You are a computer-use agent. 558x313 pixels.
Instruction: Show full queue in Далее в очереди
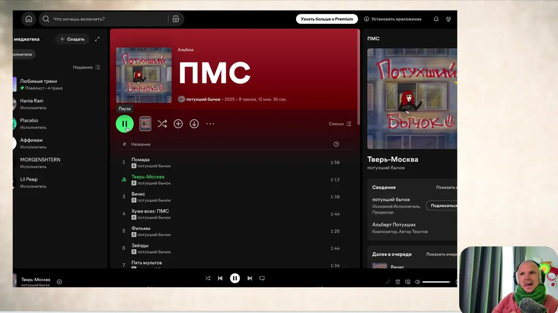tap(442, 254)
